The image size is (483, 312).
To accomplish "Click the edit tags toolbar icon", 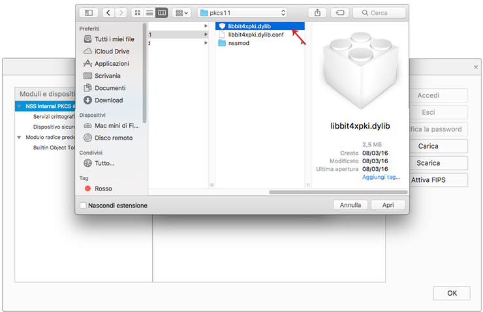I will (x=340, y=12).
